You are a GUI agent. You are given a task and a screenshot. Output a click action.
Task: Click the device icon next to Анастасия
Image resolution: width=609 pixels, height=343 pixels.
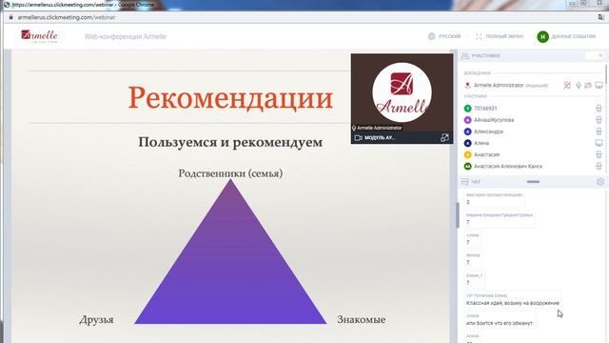coord(599,154)
